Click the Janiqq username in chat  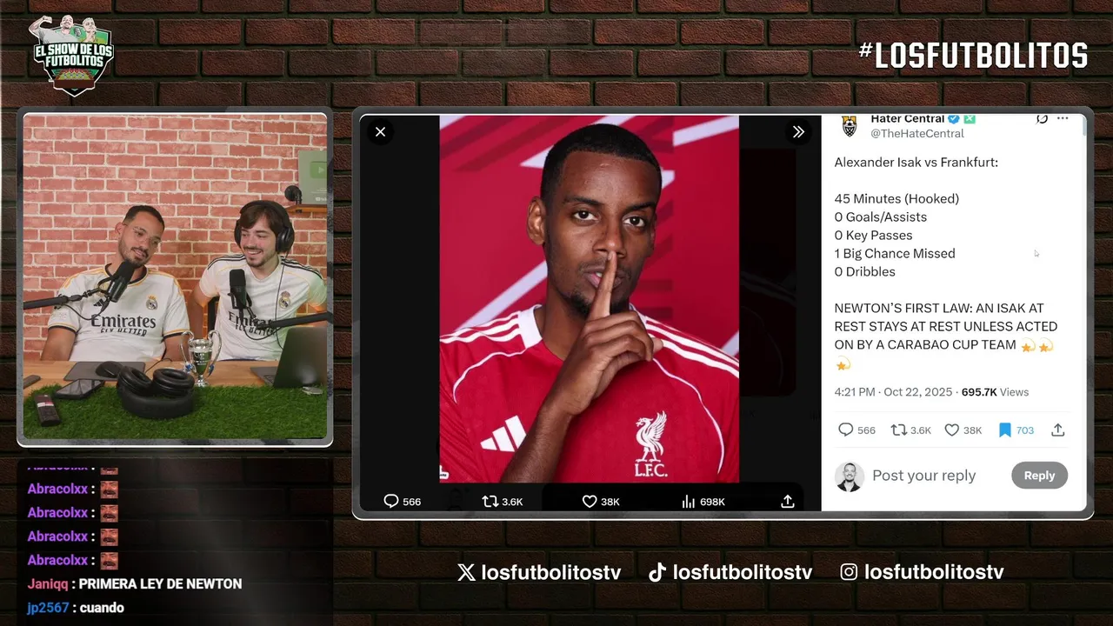pos(48,584)
